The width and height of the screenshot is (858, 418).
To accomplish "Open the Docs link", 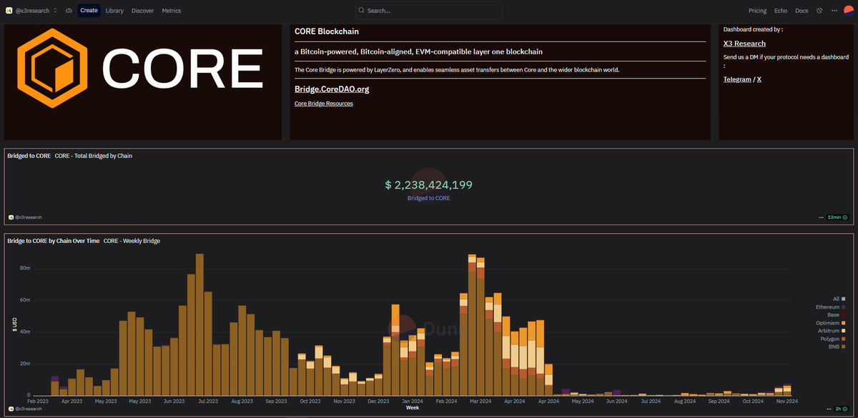I will 802,11.
